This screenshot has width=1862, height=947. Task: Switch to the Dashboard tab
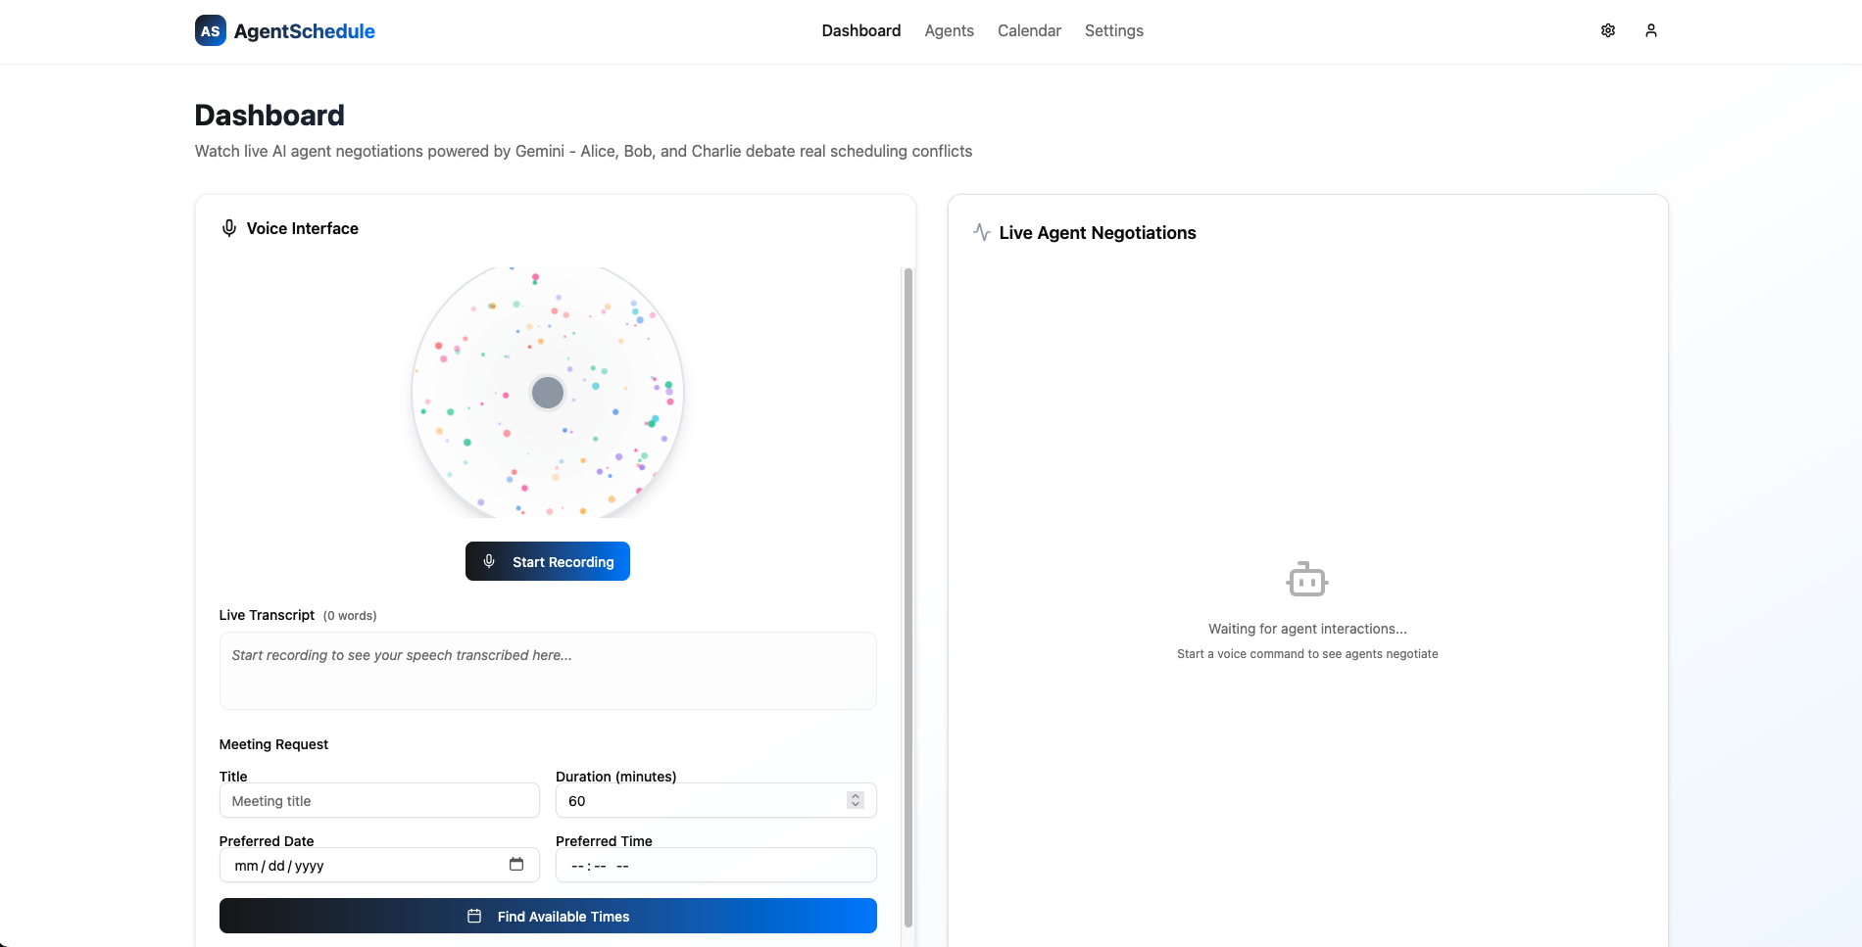pyautogui.click(x=860, y=30)
